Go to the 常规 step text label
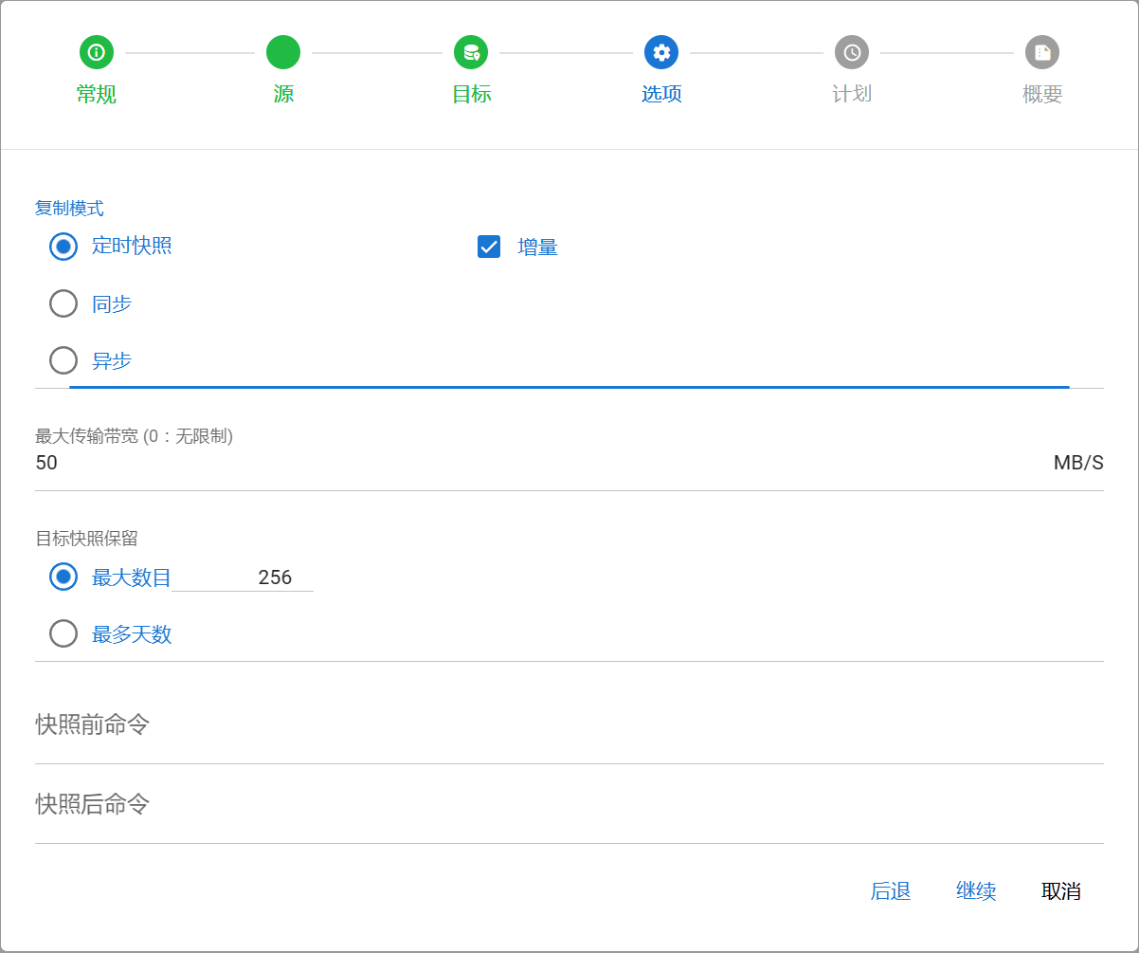Screen dimensions: 1139x953 point(97,94)
